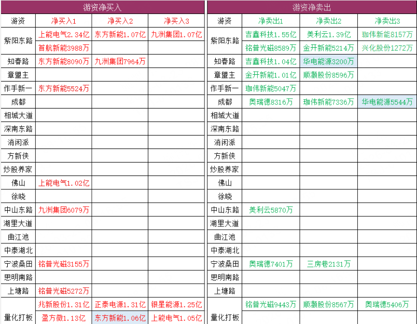Image resolution: width=417 pixels, height=324 pixels.
Task: Click cell 兆新股份1.31亿
Action: point(64,304)
